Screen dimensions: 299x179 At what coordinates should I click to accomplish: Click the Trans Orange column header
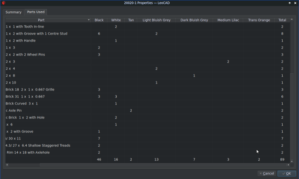[259, 20]
